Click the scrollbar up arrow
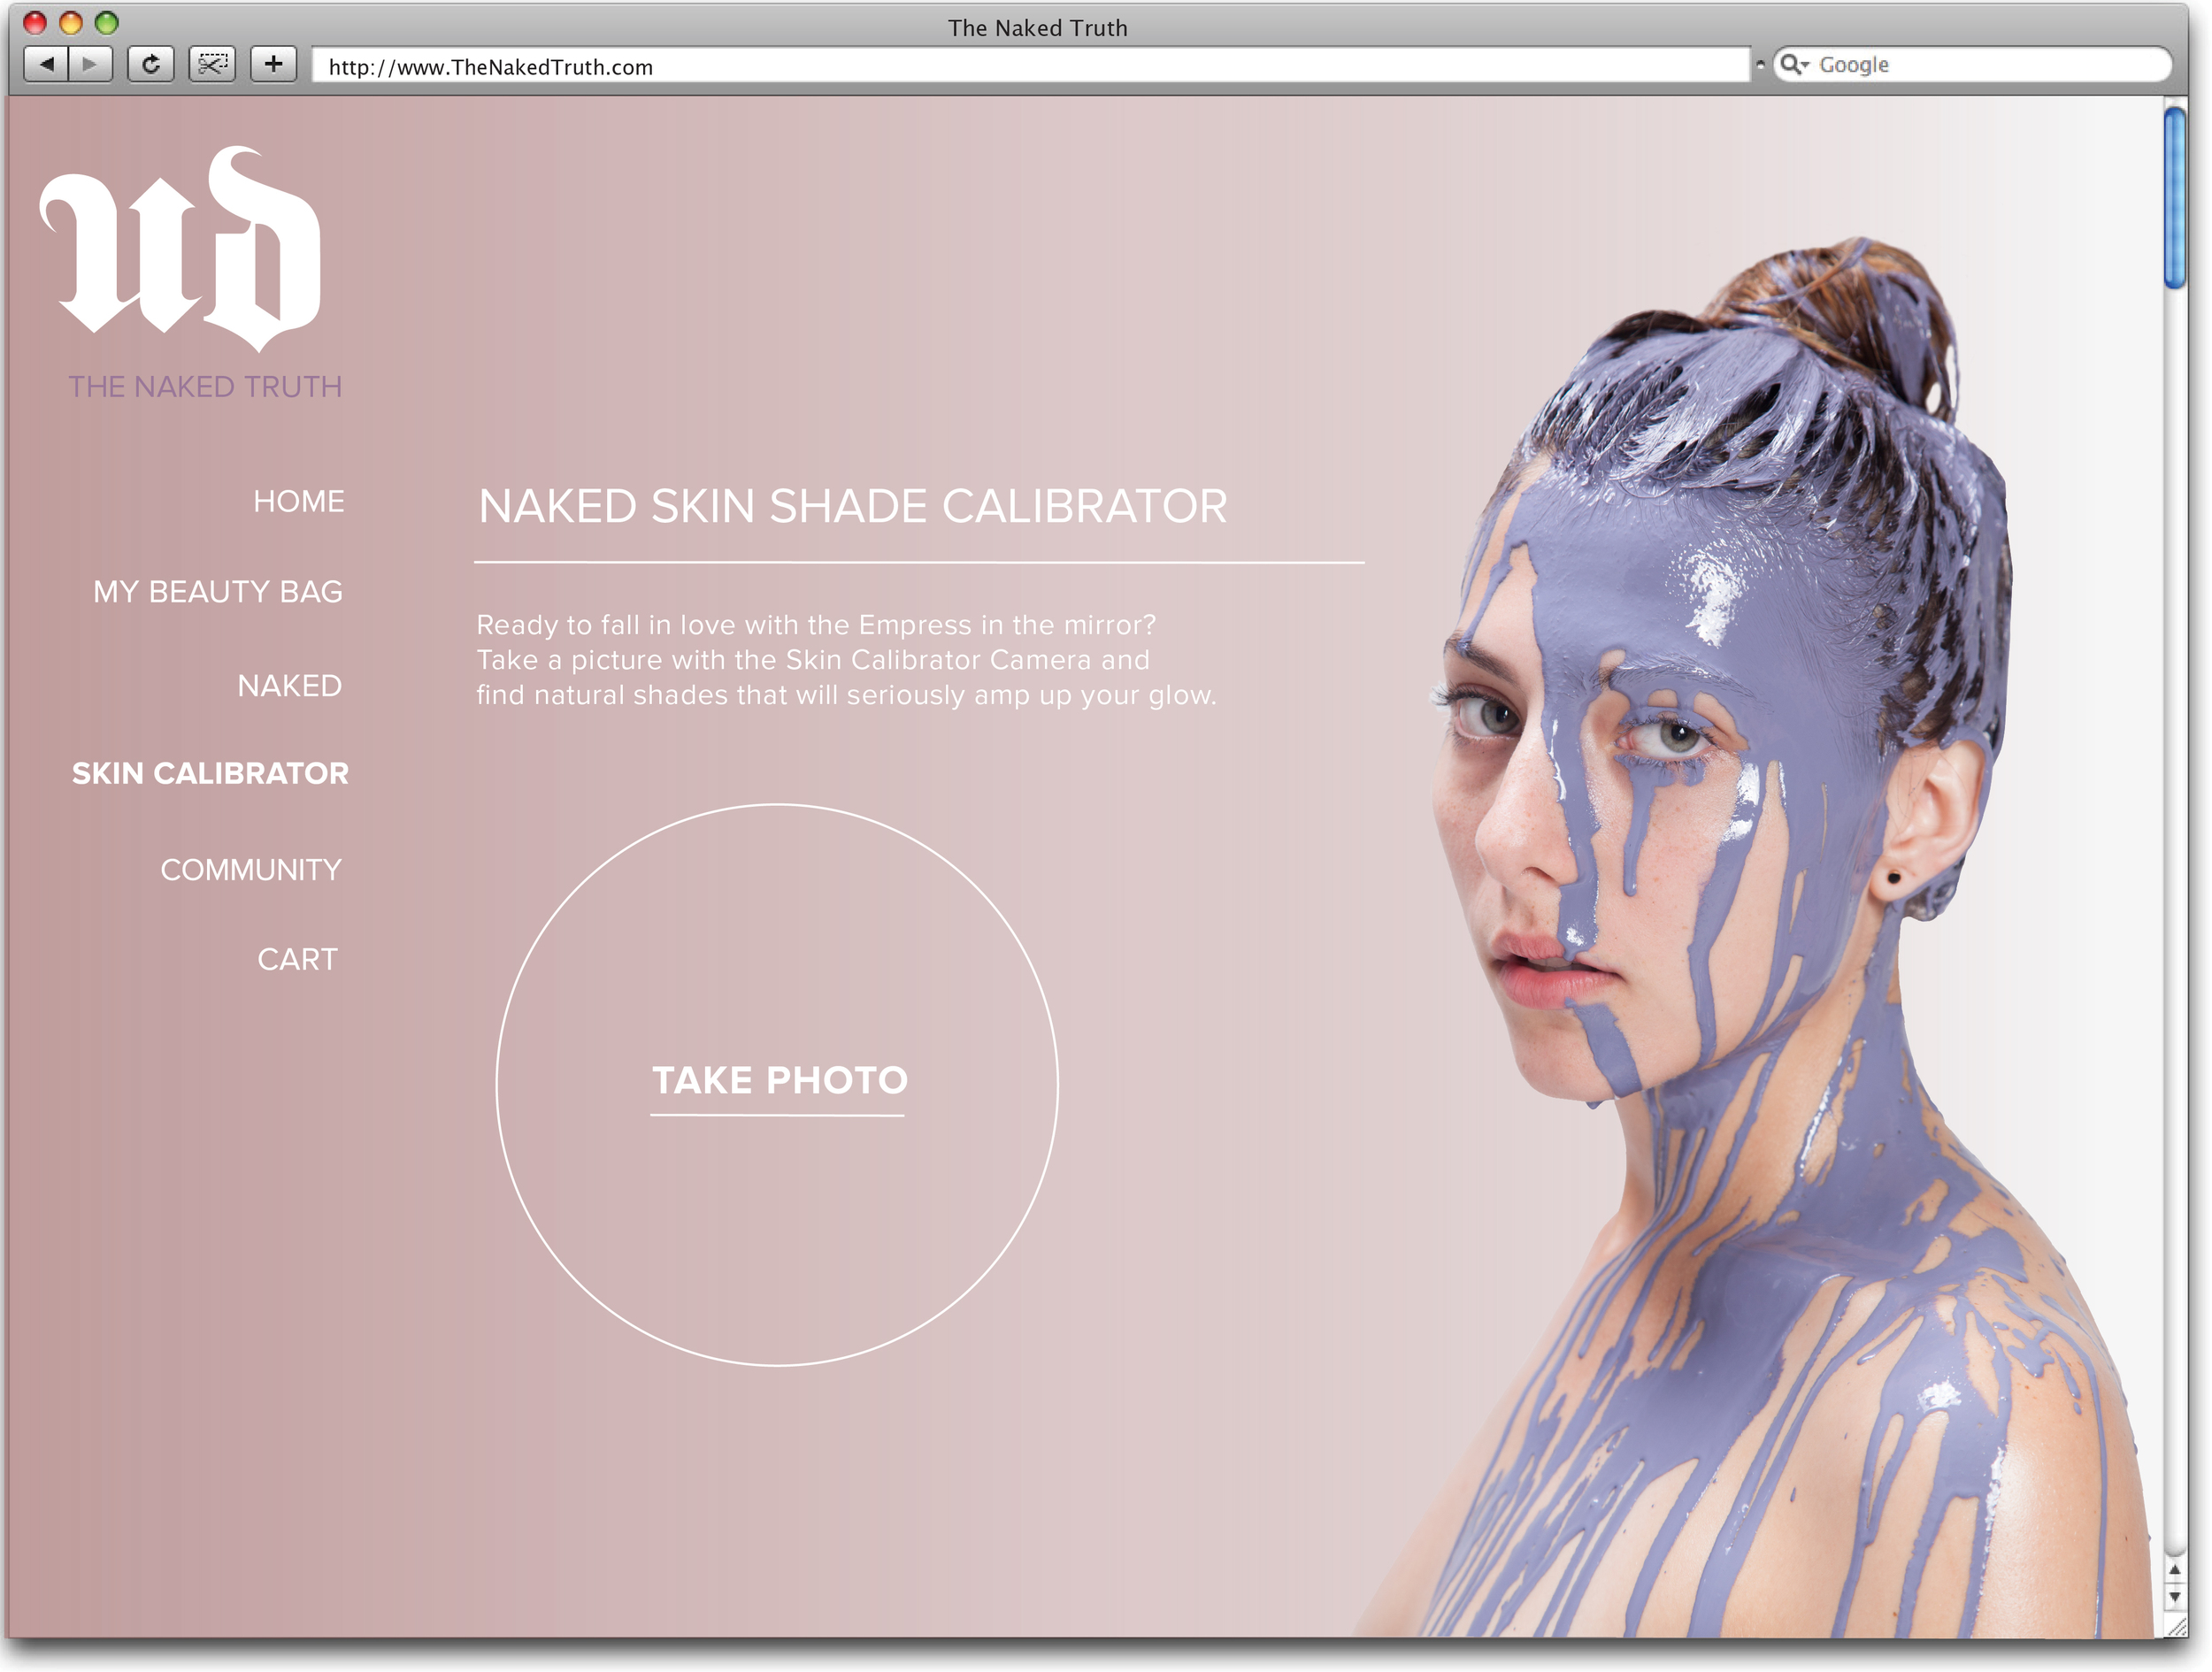 (x=2174, y=1571)
